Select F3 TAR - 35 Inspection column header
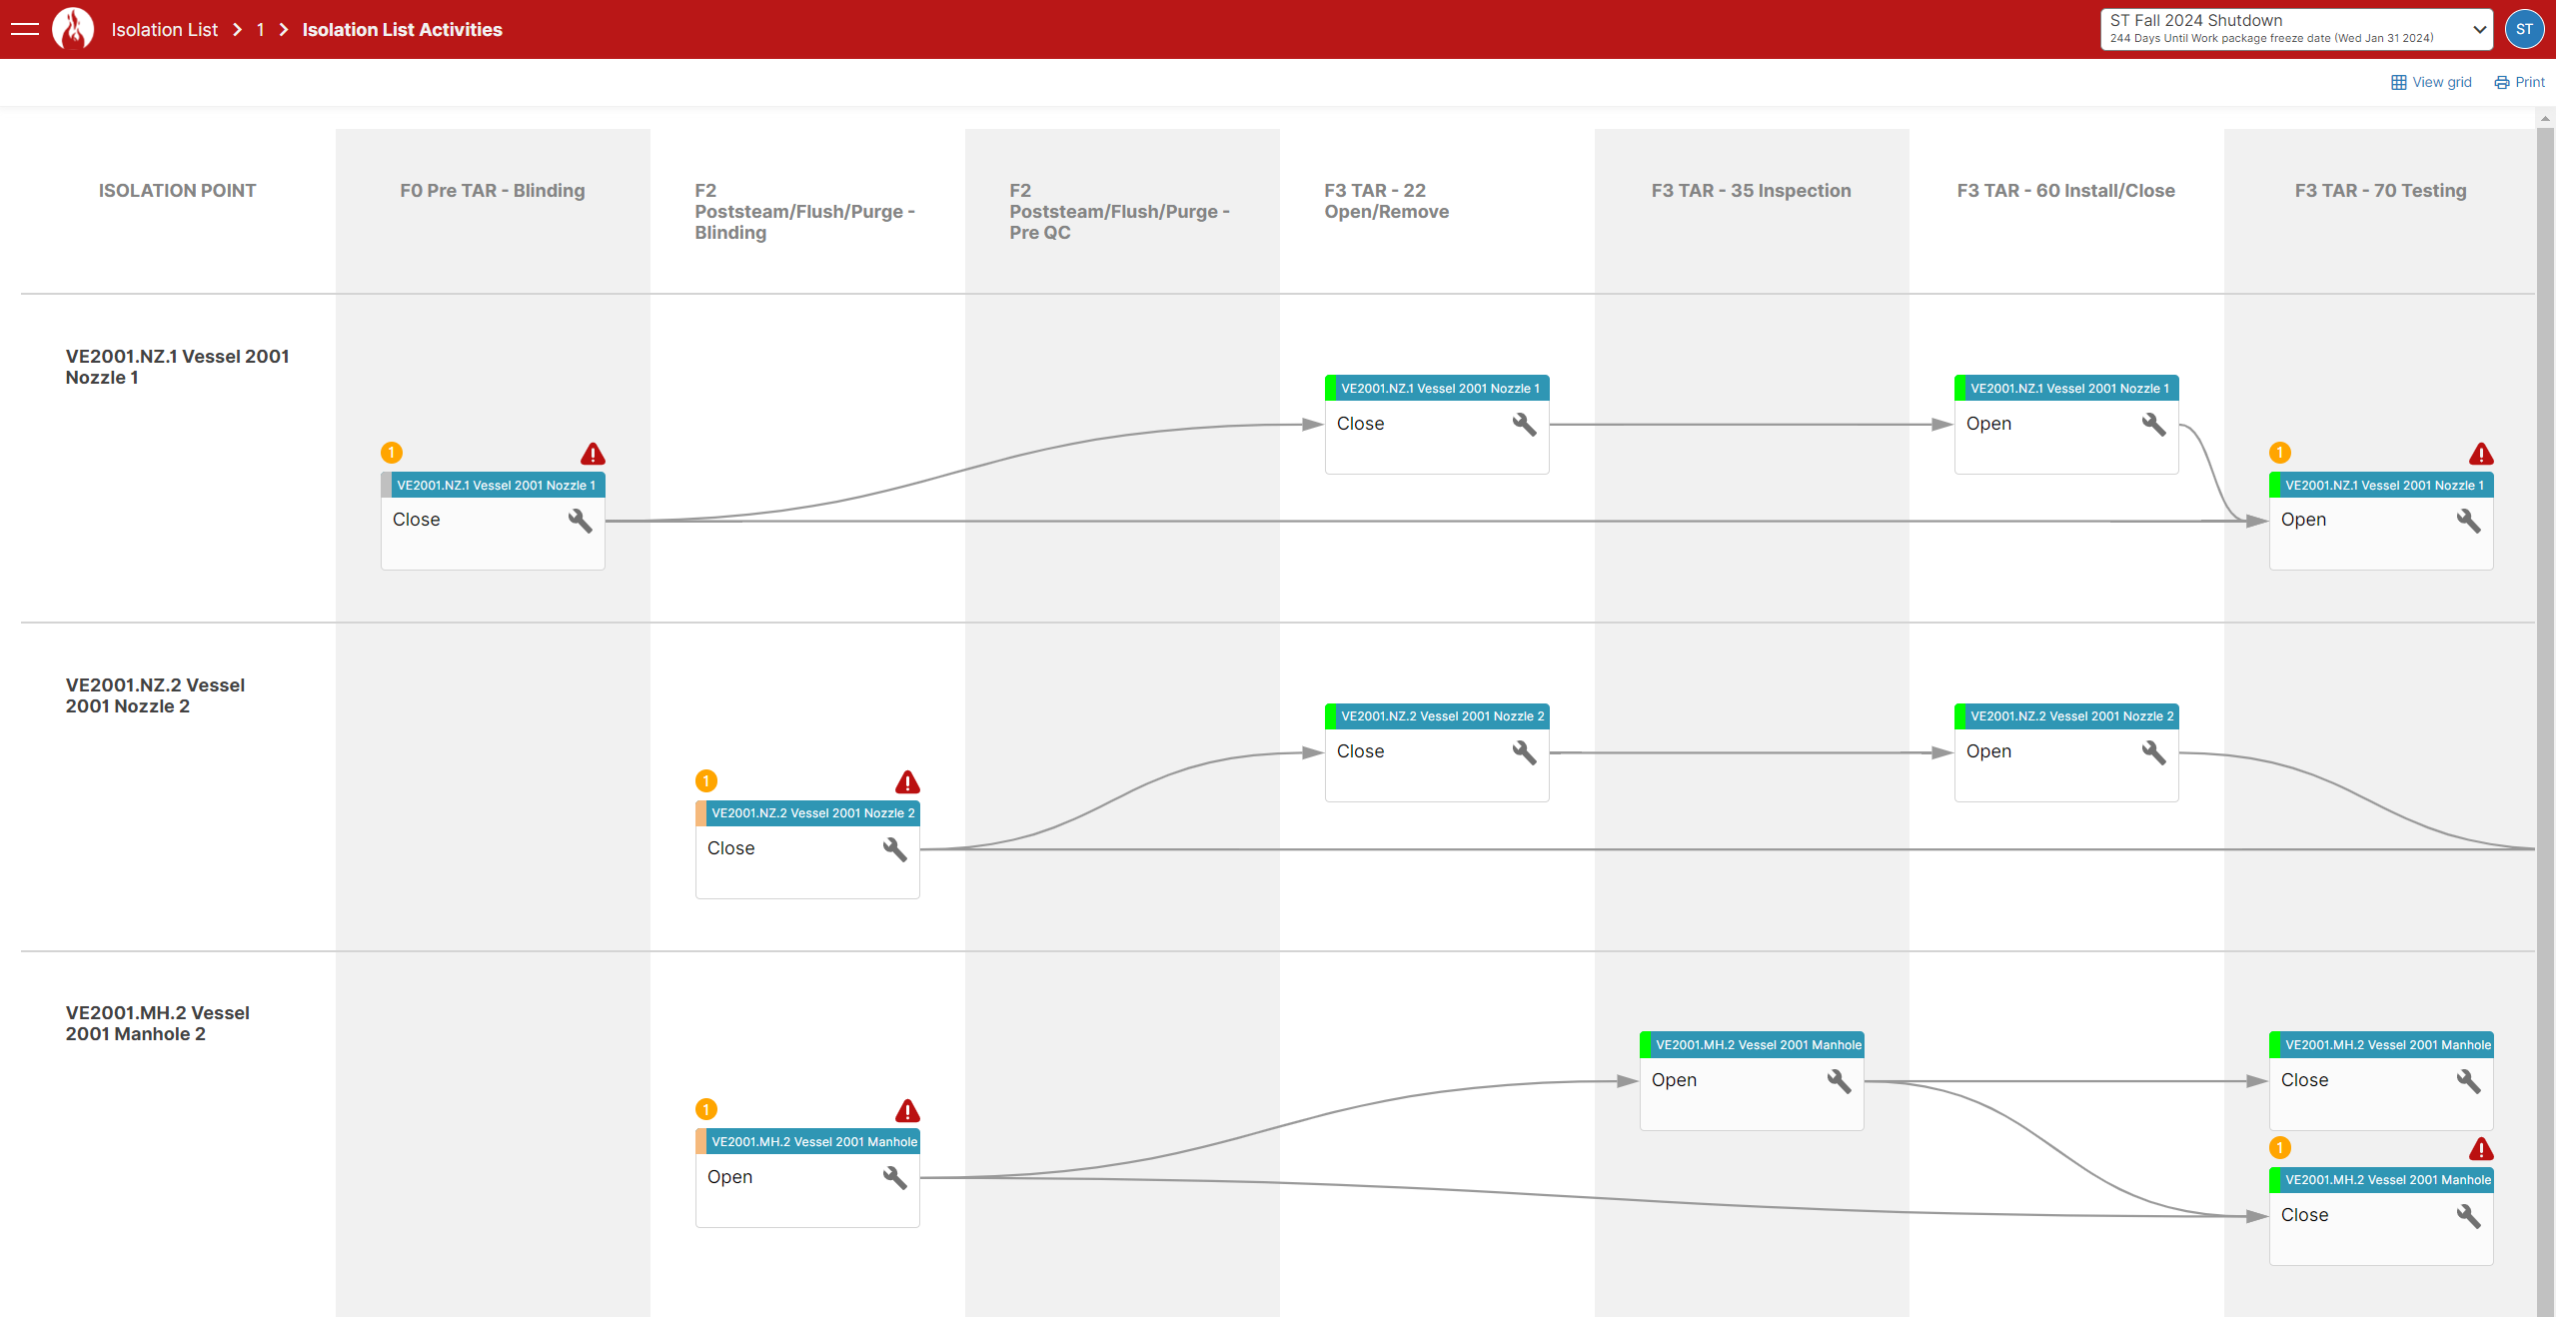Screen dimensions: 2556x1317 pyautogui.click(x=1751, y=190)
